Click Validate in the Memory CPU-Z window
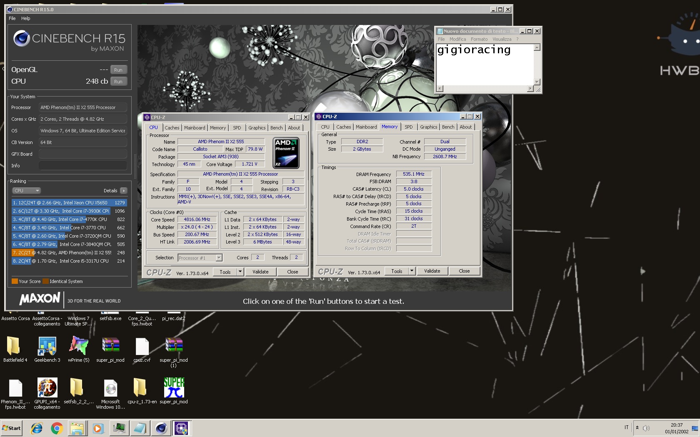The height and width of the screenshot is (437, 700). tap(432, 271)
